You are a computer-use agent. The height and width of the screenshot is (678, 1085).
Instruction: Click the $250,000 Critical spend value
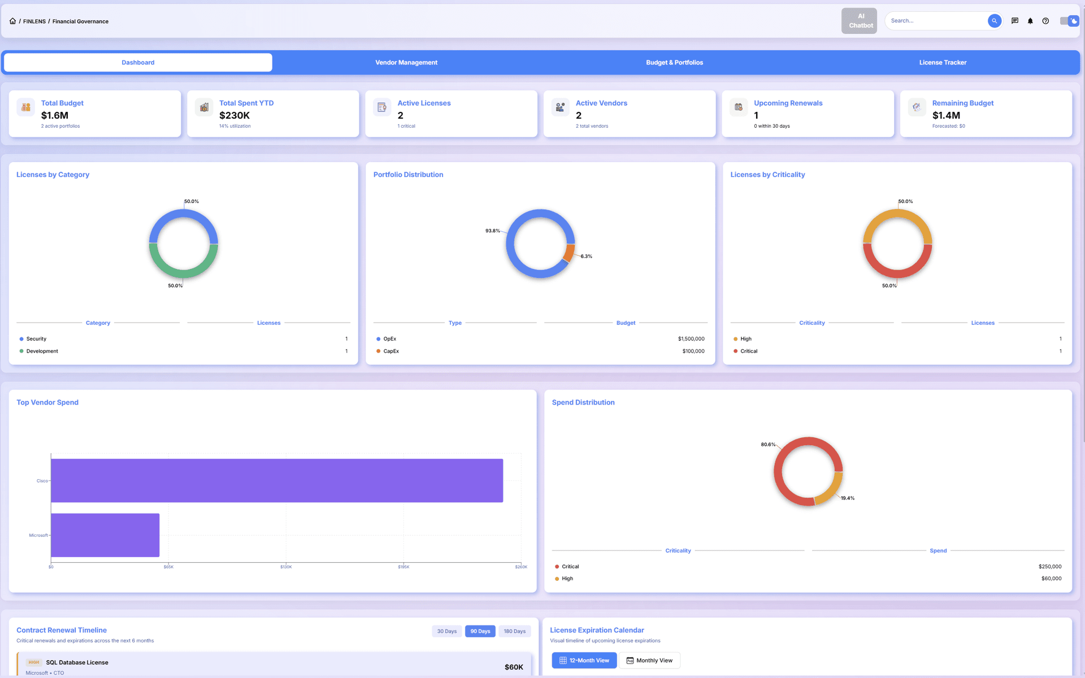coord(1050,567)
